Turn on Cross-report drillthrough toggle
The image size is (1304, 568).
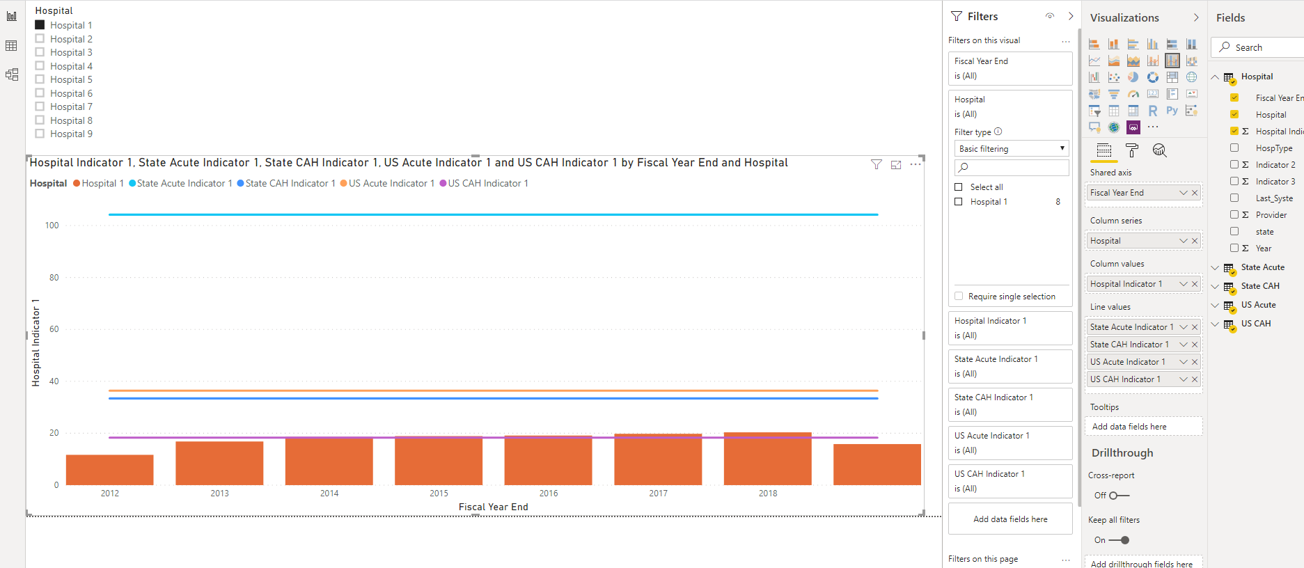1119,496
